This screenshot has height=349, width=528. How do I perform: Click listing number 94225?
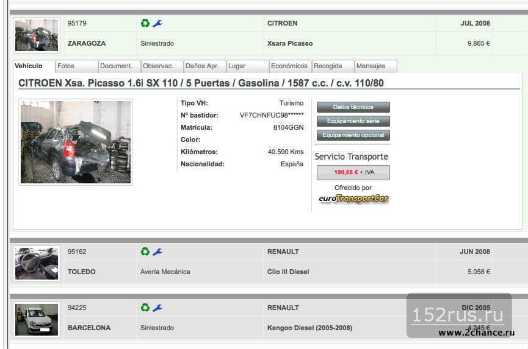(77, 308)
